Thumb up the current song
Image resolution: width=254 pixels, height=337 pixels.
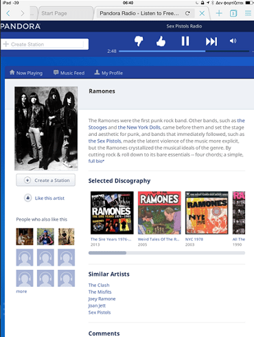click(x=161, y=41)
